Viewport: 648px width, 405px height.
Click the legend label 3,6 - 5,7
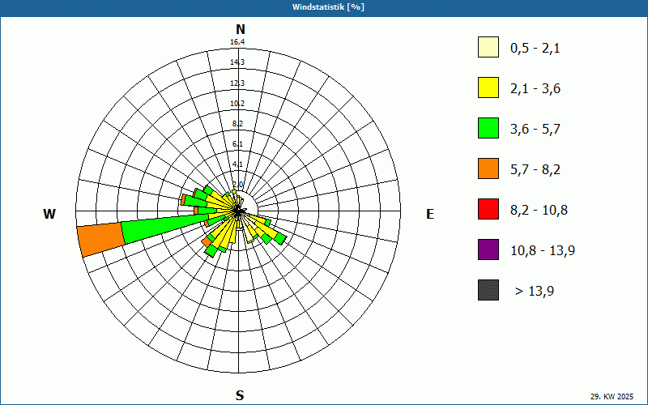pos(535,130)
